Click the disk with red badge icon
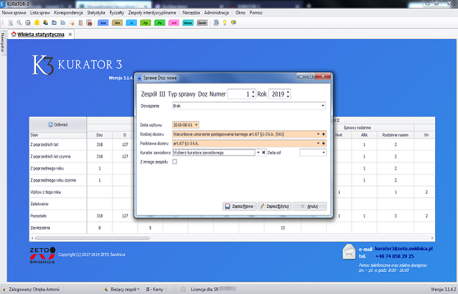Viewport: 458px width, 294px height. pyautogui.click(x=90, y=23)
